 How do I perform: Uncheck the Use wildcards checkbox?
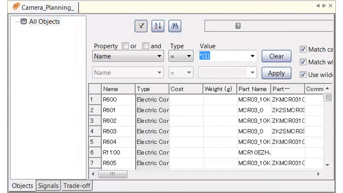click(x=303, y=74)
